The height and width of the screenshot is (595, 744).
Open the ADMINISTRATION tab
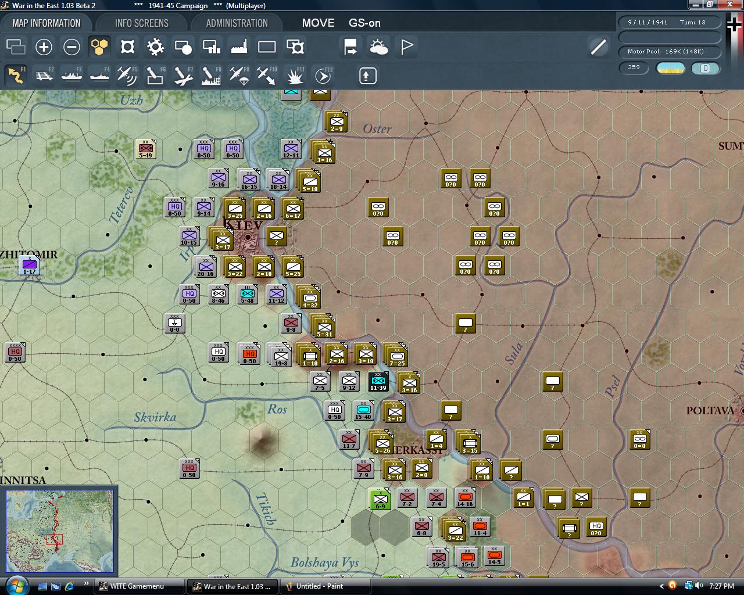pyautogui.click(x=237, y=23)
